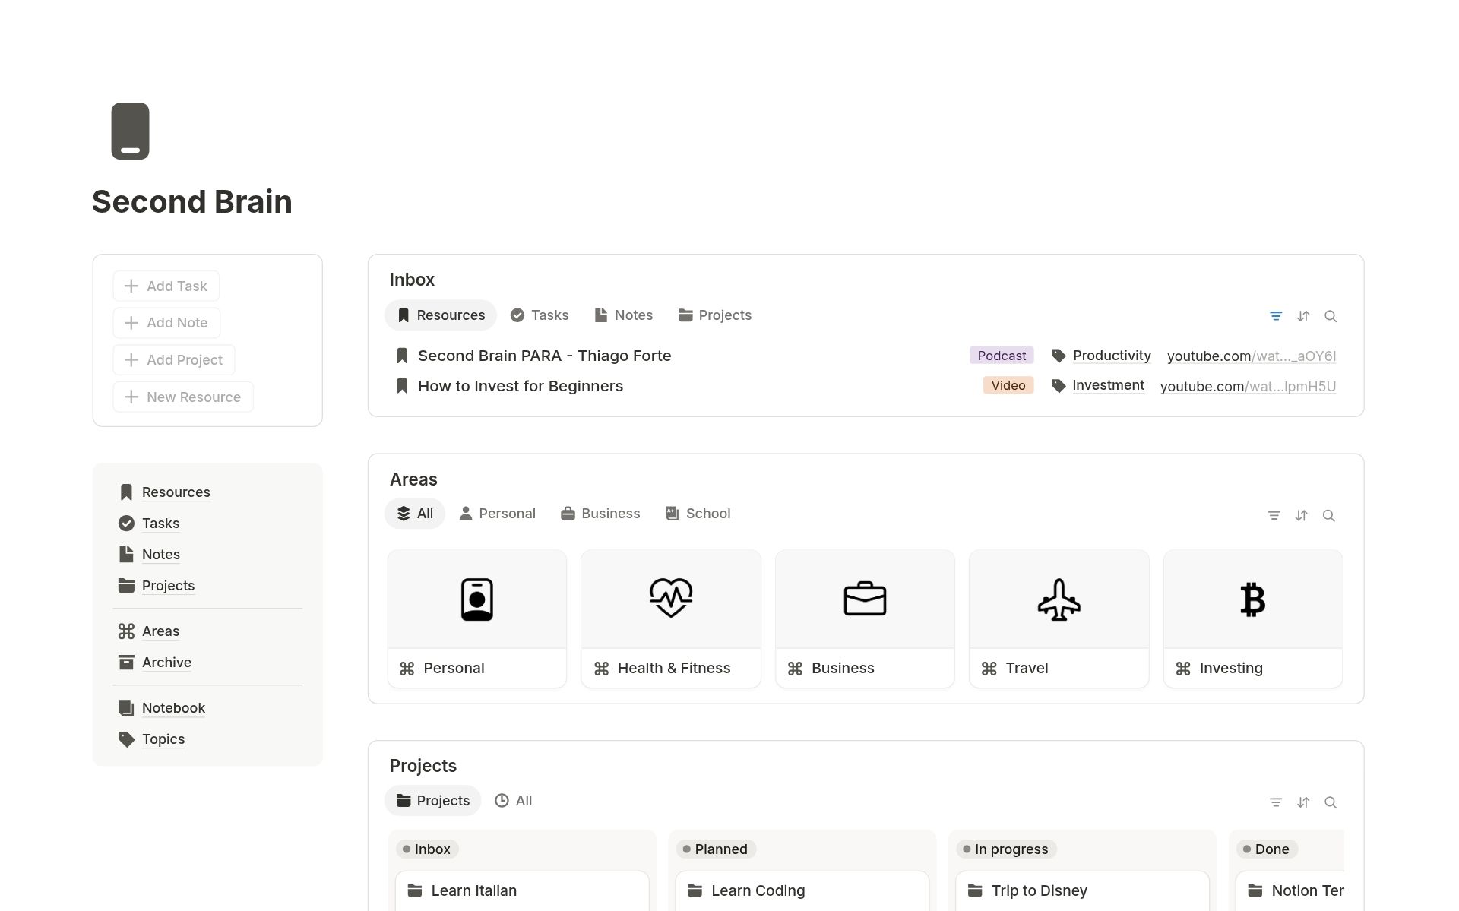Open the Notebook link in sidebar

click(173, 708)
